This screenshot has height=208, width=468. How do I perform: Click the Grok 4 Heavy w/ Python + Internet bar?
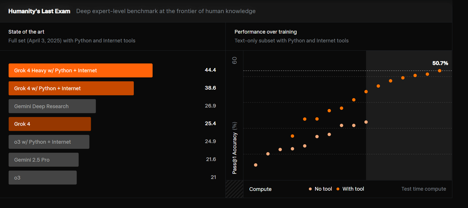(81, 70)
